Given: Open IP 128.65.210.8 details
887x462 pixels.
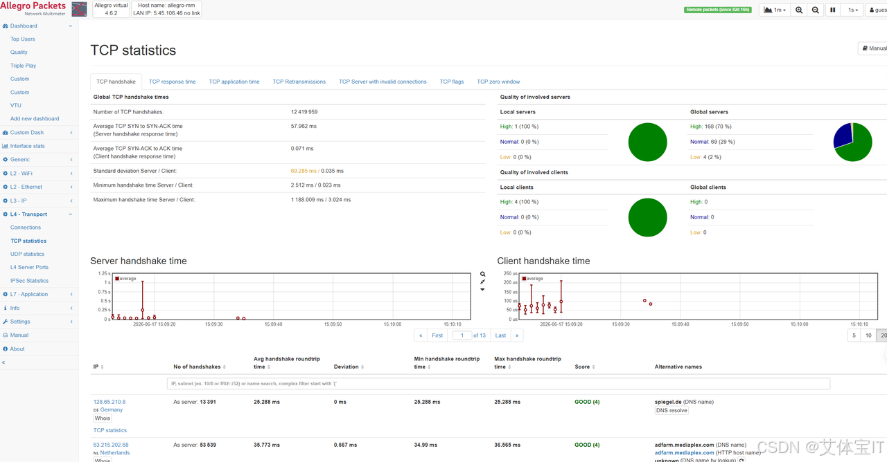Looking at the screenshot, I should pyautogui.click(x=109, y=402).
